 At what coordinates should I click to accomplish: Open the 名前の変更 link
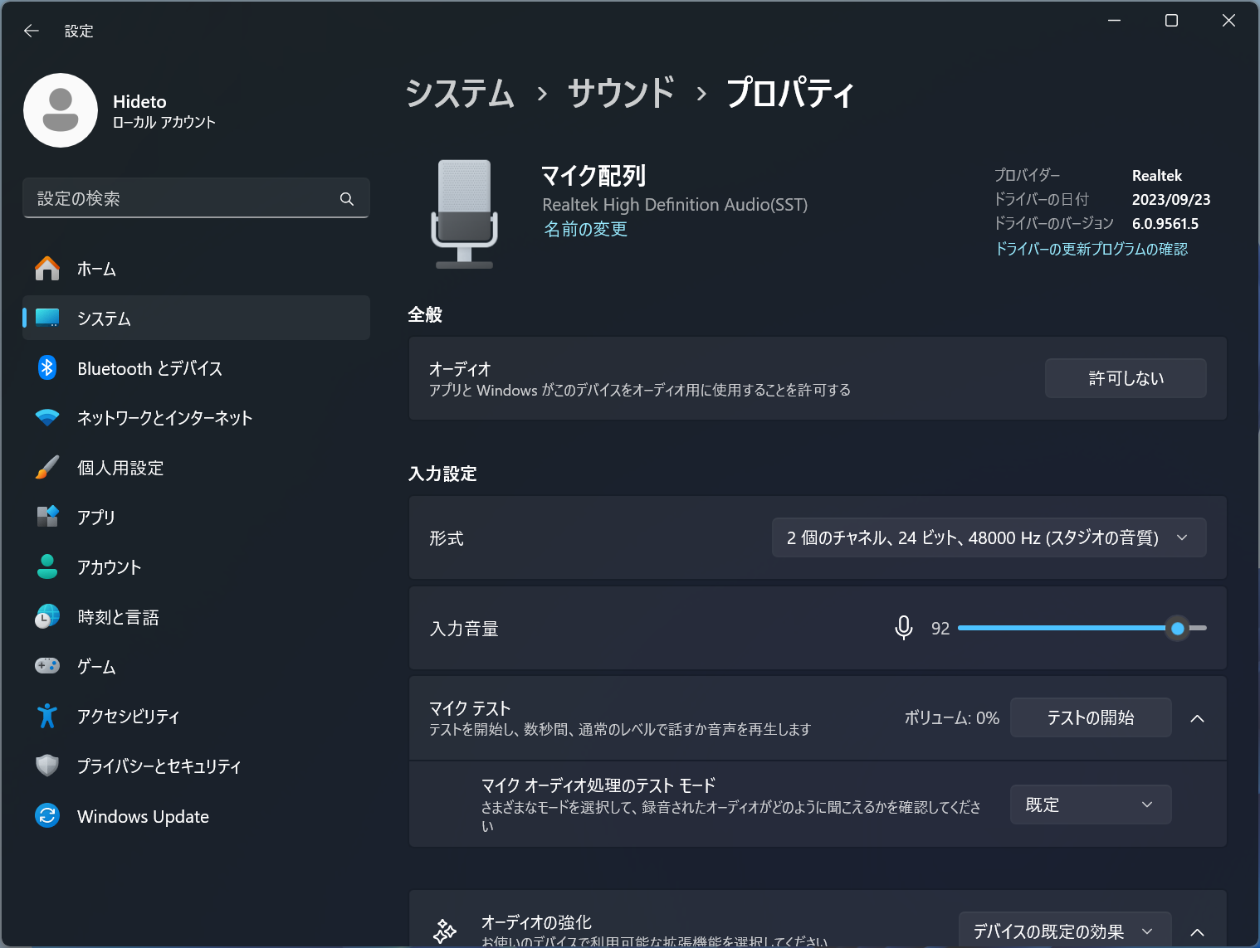(x=584, y=229)
